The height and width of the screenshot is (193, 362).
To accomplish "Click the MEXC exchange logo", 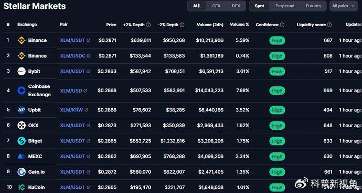I will (22, 156).
